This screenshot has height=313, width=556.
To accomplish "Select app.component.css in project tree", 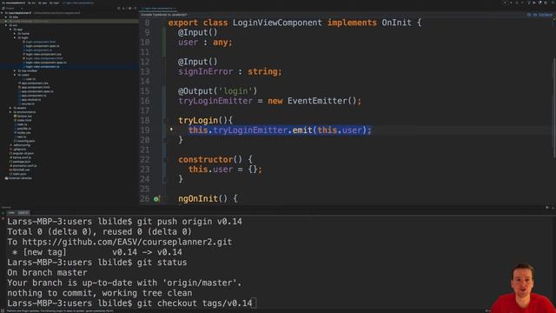I will point(35,83).
